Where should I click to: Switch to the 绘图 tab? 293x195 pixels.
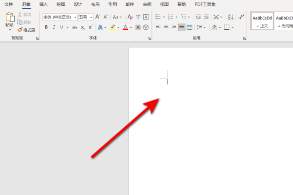point(61,4)
